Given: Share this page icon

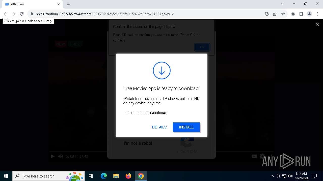Looking at the screenshot, I should [275, 14].
